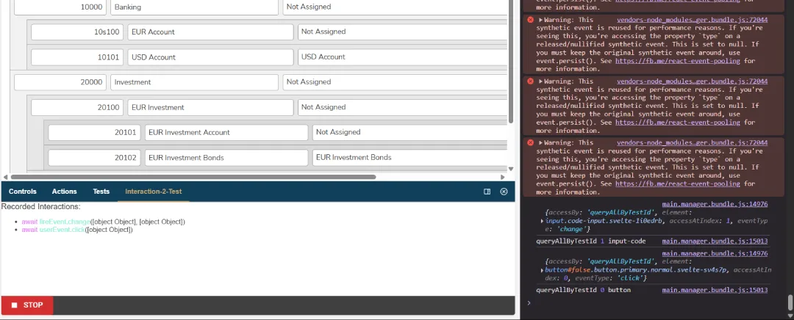Screen dimensions: 794x320
Task: Click the accounts list vertical scrollbar thumb
Action: pyautogui.click(x=511, y=62)
